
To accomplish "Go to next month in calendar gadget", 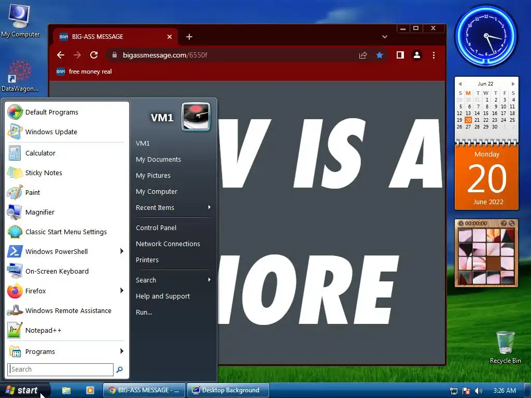I will [513, 83].
